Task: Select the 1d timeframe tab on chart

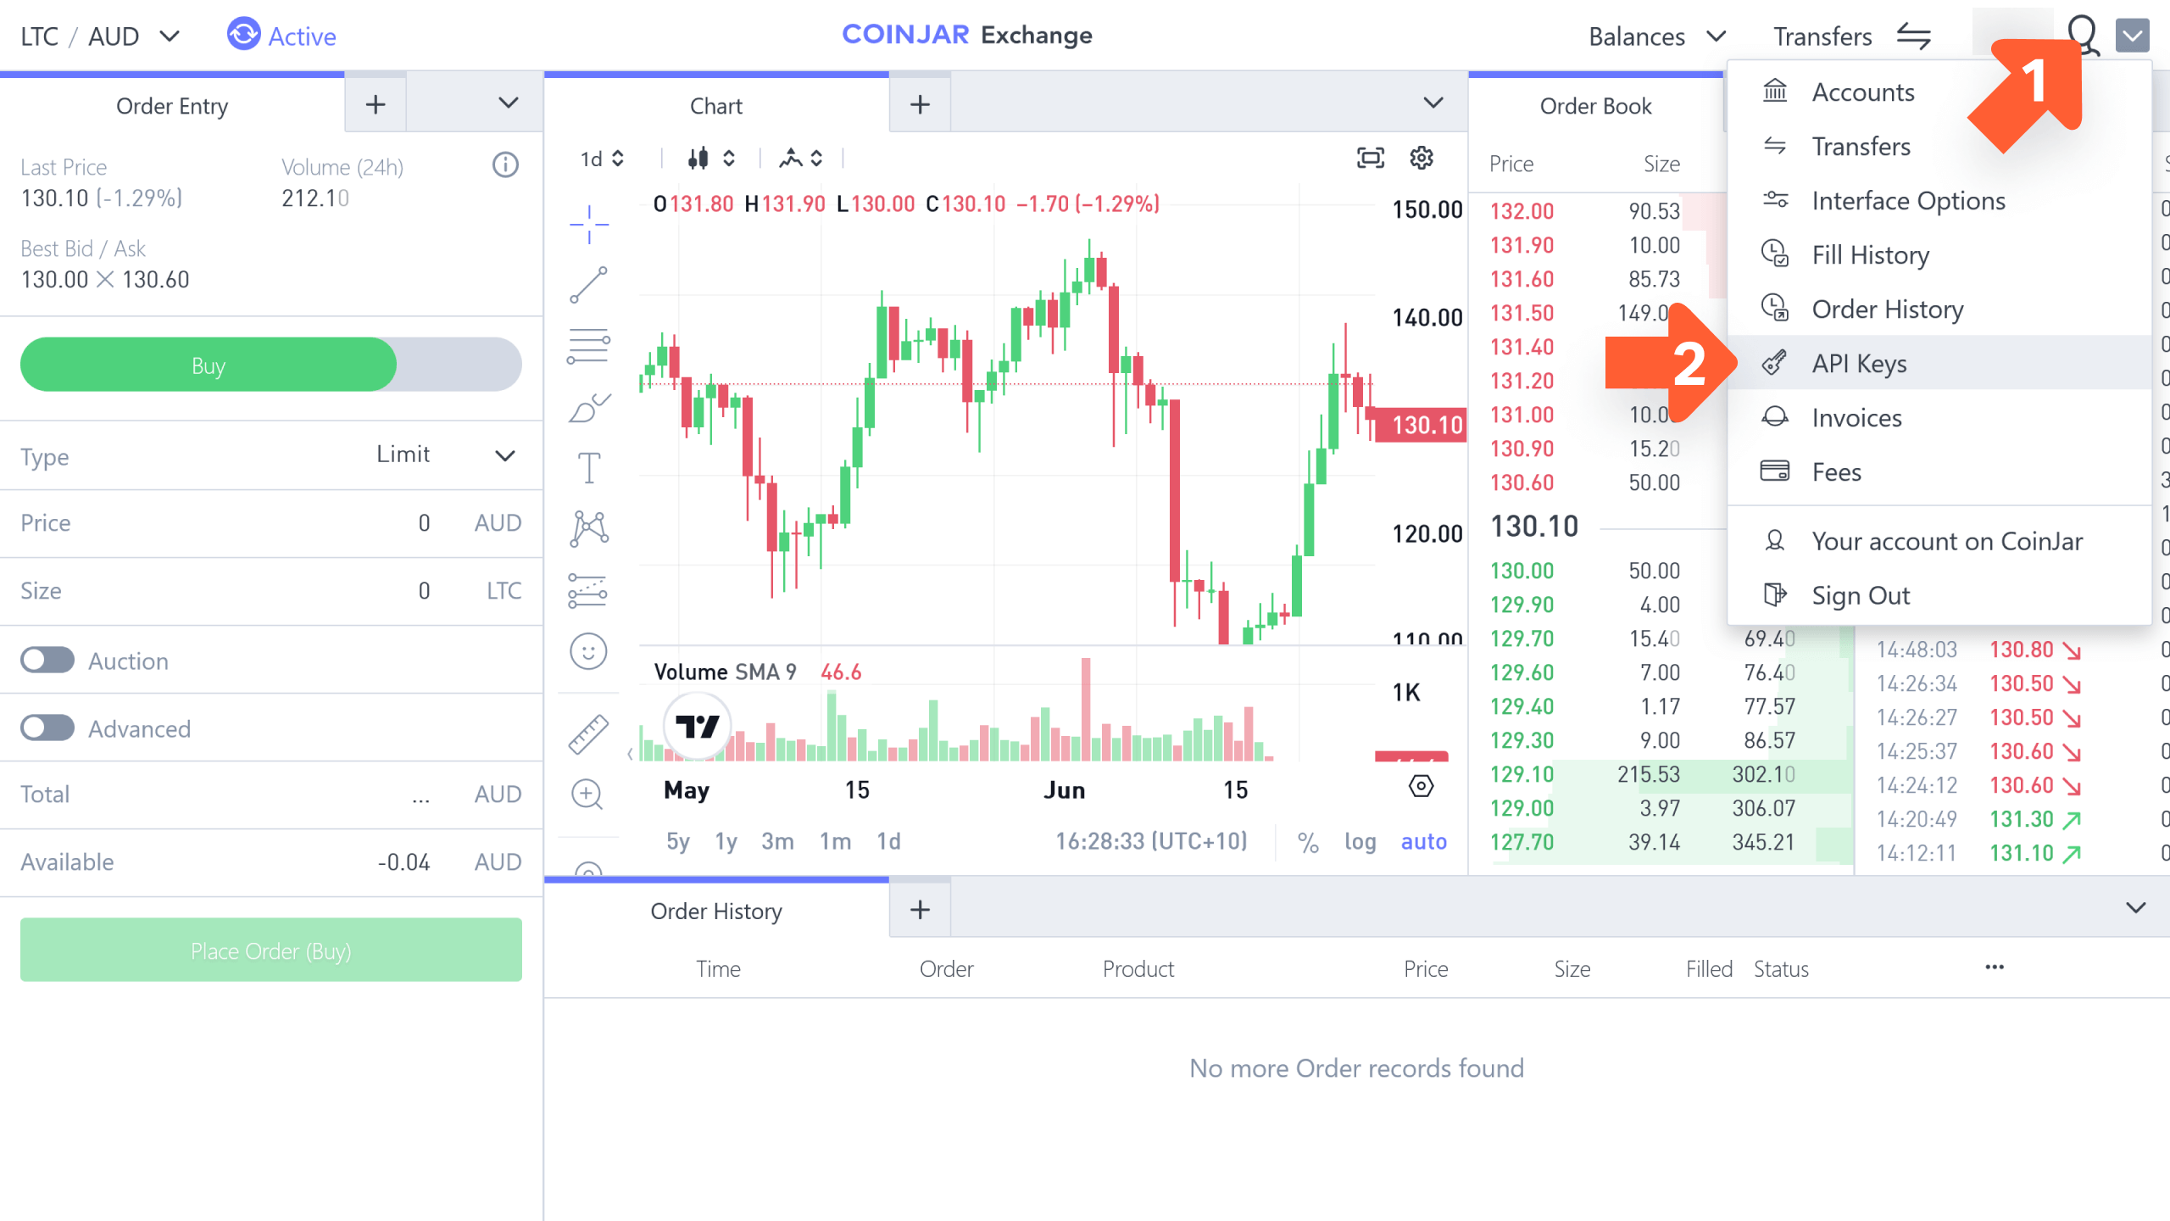Action: (888, 842)
